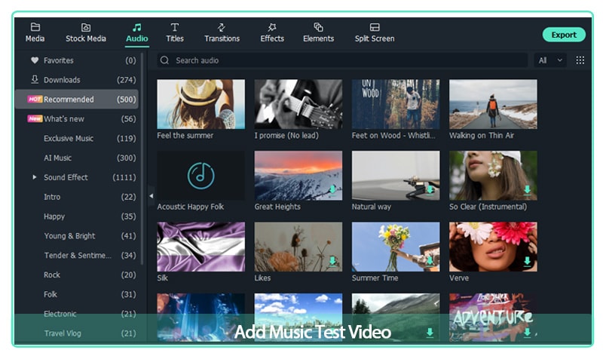Select the Likes thumbnail

point(298,247)
